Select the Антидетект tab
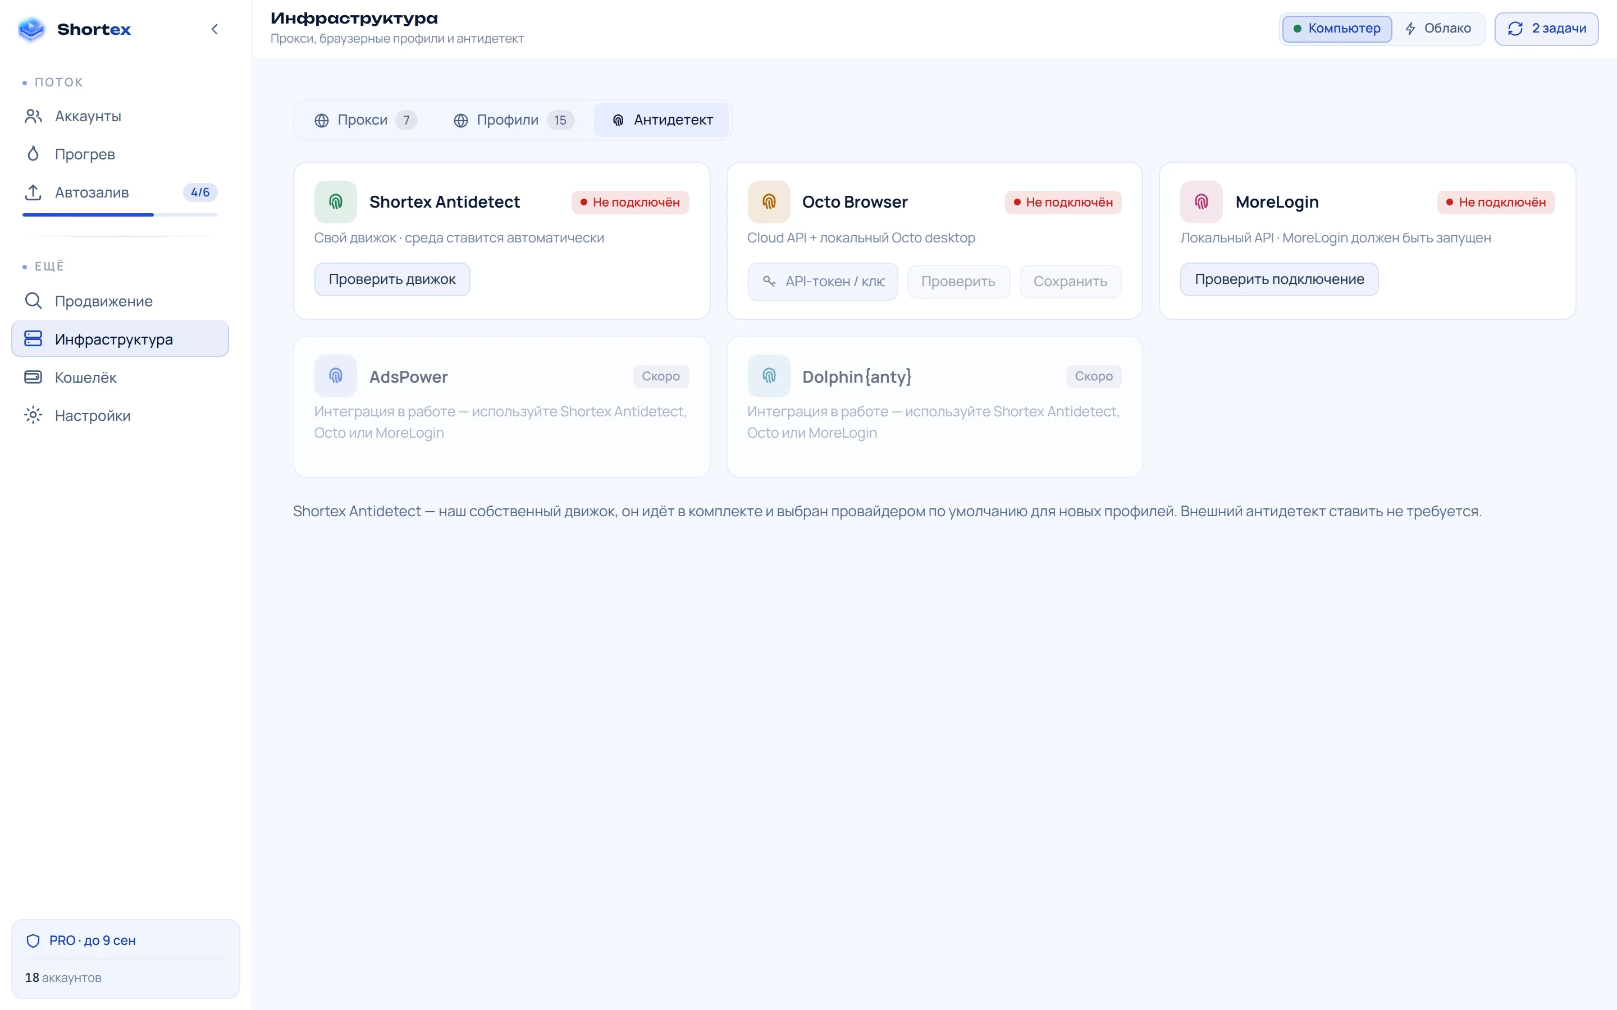1617x1010 pixels. (x=661, y=120)
